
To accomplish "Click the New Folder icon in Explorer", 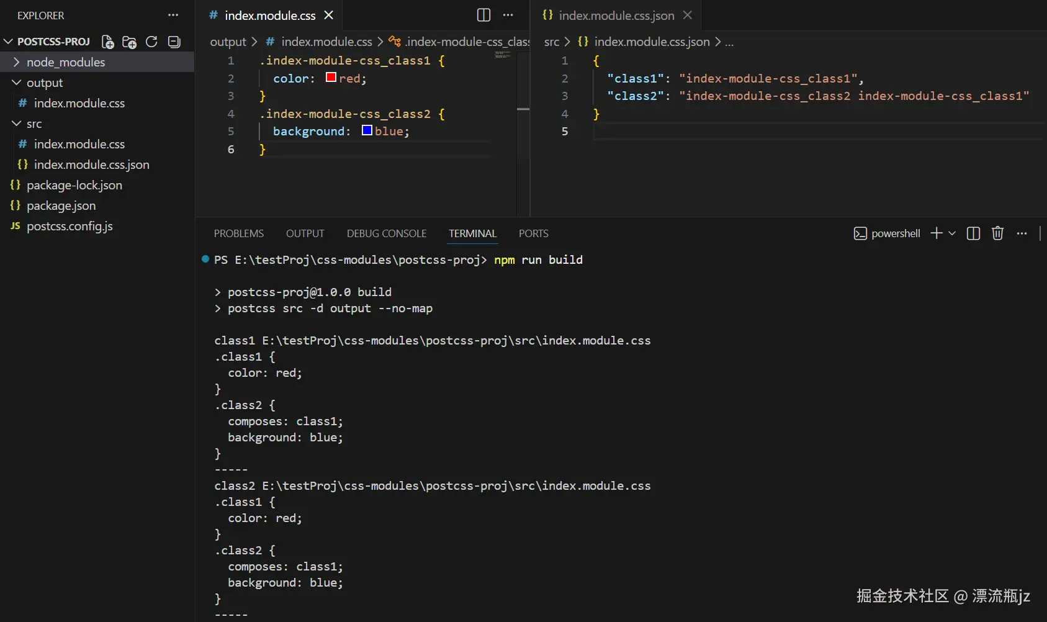I will click(129, 42).
